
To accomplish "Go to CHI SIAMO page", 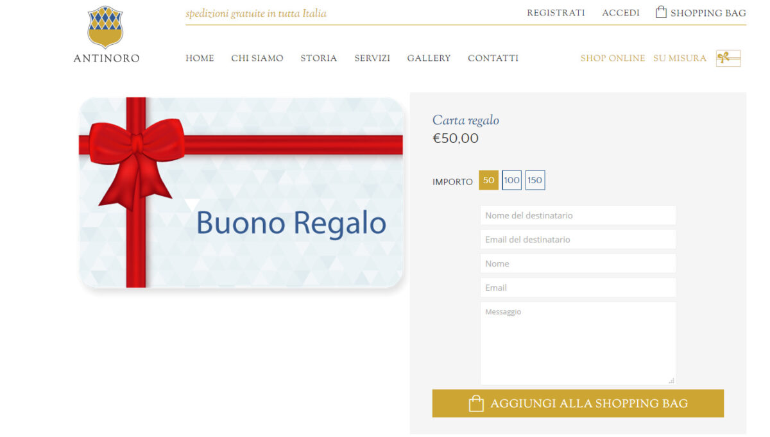I will 257,58.
